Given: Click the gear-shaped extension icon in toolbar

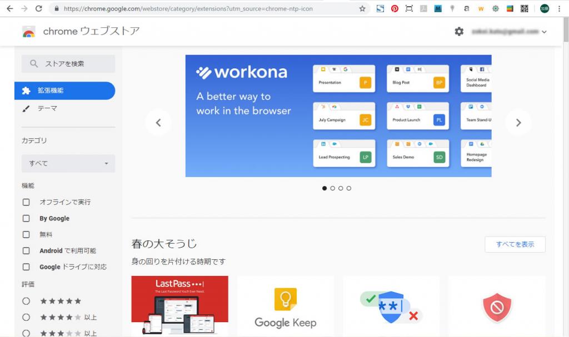Looking at the screenshot, I should [x=495, y=8].
